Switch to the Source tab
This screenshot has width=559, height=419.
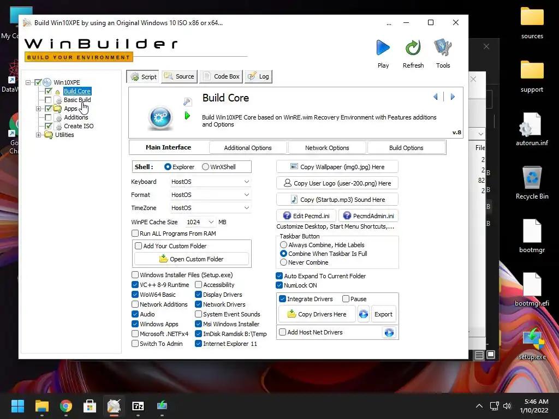click(179, 76)
